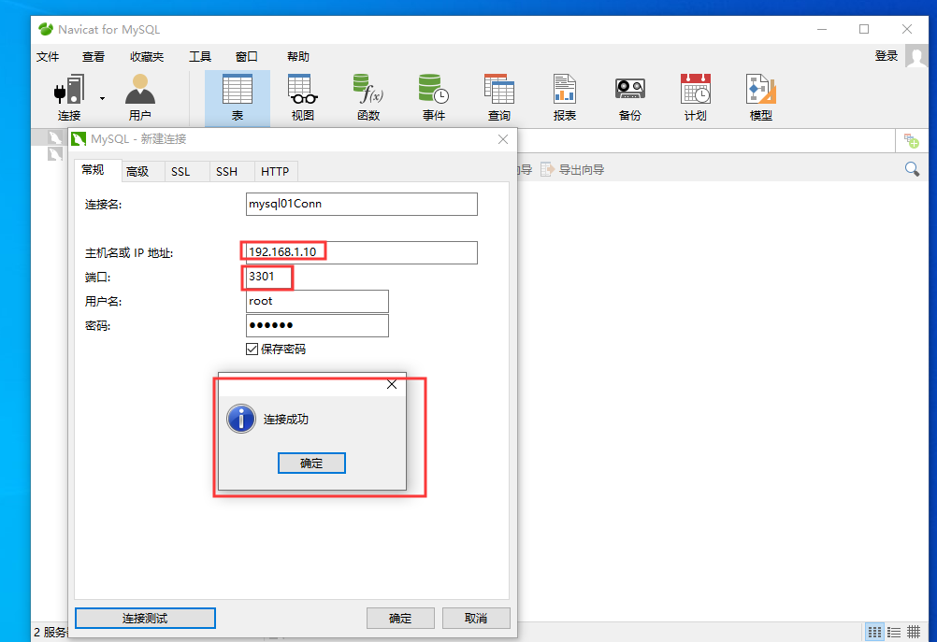This screenshot has height=642, width=937.
Task: Click the search magnifier icon
Action: pos(912,169)
